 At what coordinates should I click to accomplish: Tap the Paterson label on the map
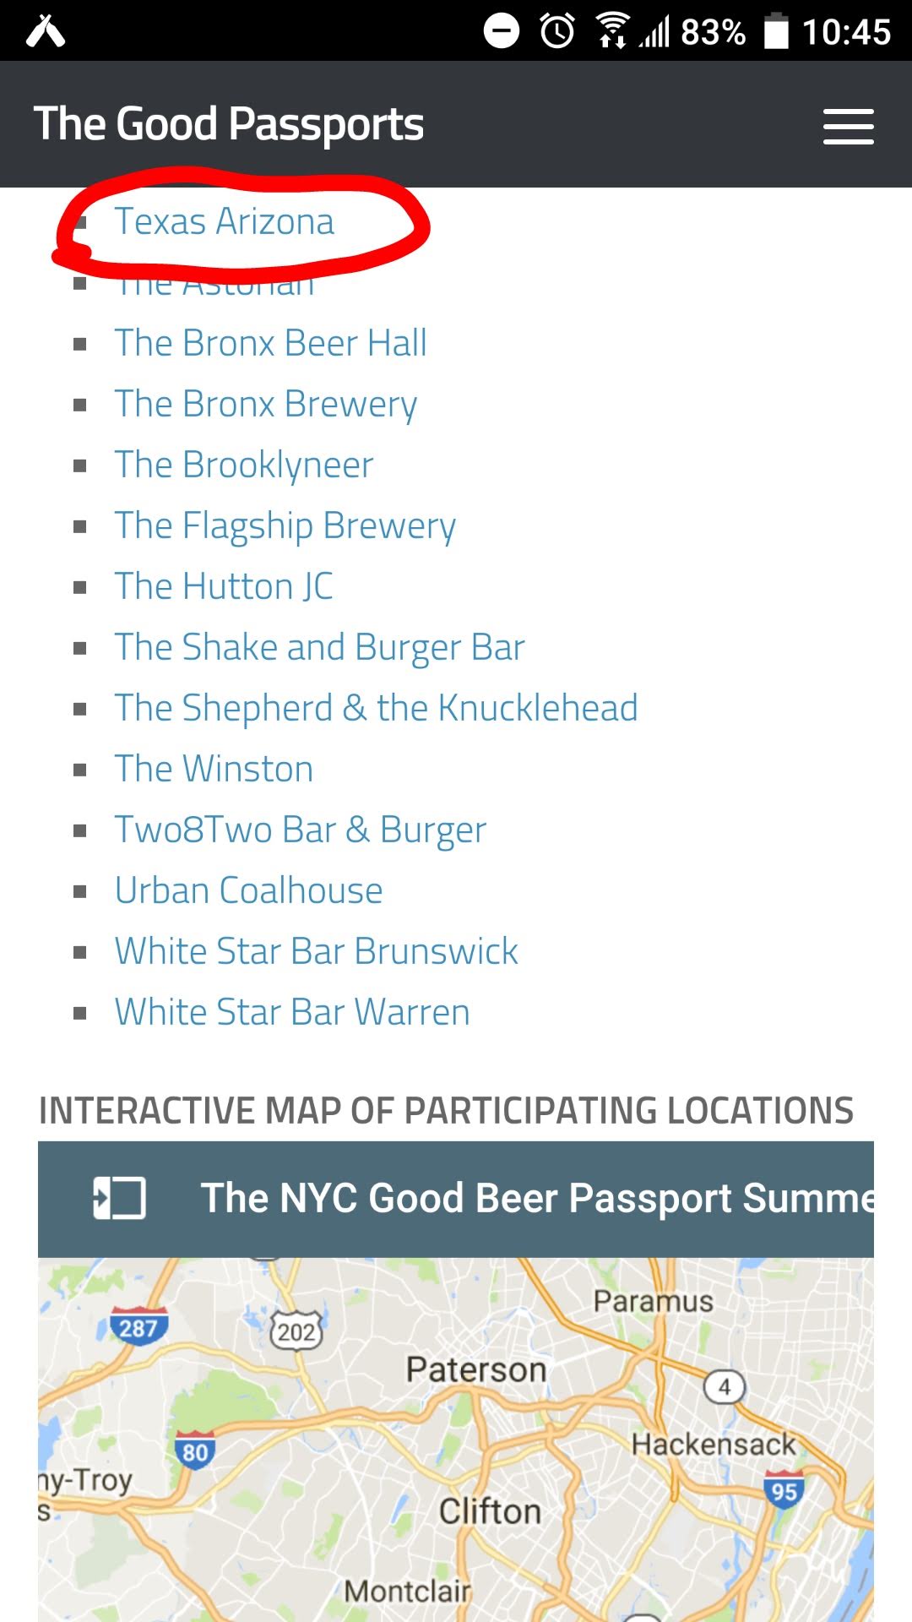click(476, 1369)
